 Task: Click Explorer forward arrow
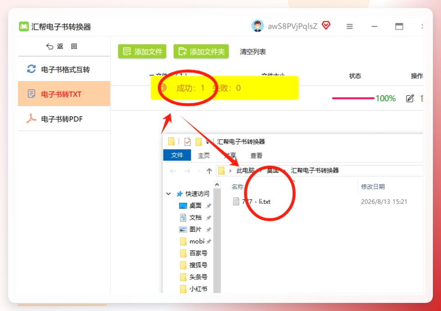pos(187,171)
